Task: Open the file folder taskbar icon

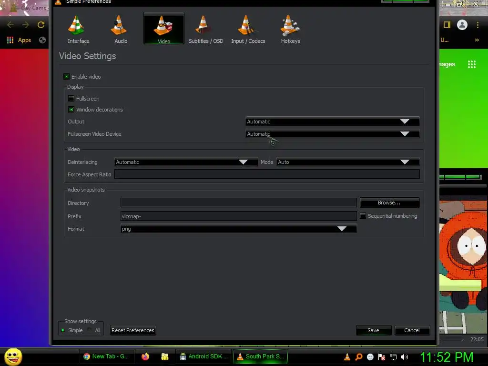Action: point(164,356)
